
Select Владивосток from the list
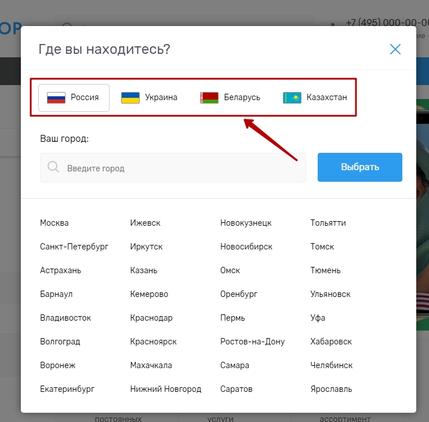[66, 318]
